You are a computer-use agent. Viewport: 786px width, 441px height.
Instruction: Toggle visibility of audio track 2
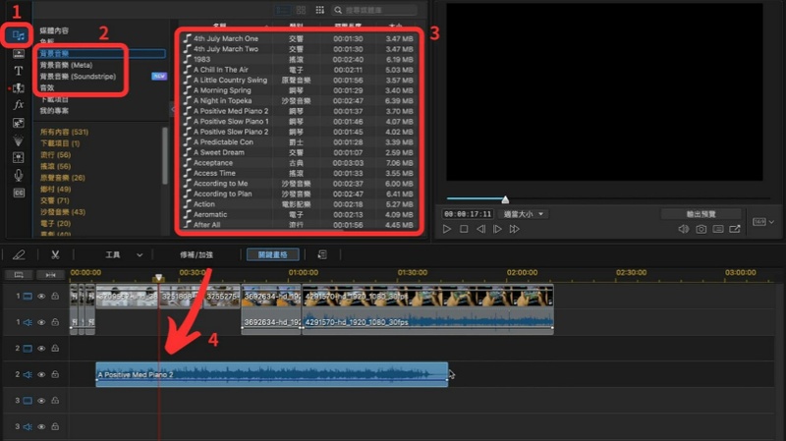pos(41,374)
